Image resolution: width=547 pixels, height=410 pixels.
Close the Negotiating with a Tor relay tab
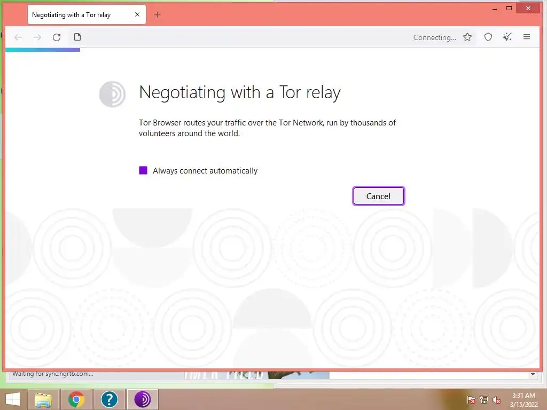(x=137, y=14)
